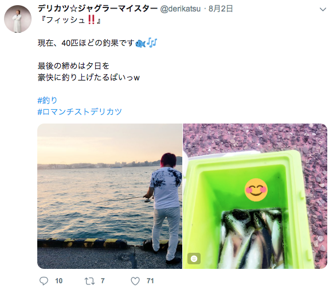The image size is (333, 289).
Task: Click the like count 71
Action: pyautogui.click(x=150, y=281)
